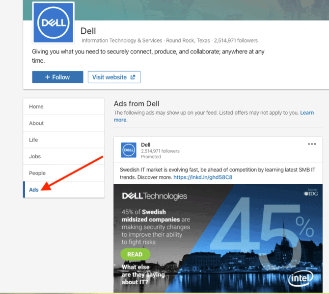Open the lnkd.in/ghd58C8 link
This screenshot has height=294, width=329.
pyautogui.click(x=203, y=177)
